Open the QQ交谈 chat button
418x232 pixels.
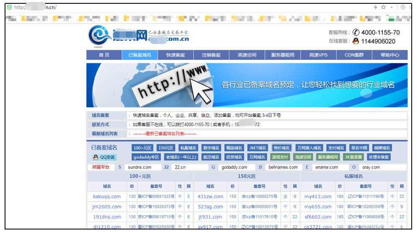click(104, 157)
